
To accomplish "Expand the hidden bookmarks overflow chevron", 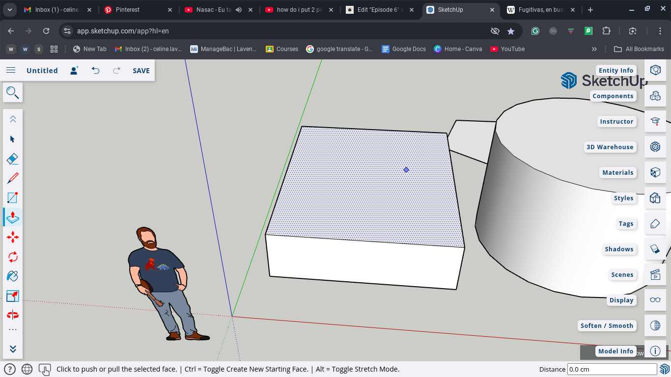I will pyautogui.click(x=594, y=49).
